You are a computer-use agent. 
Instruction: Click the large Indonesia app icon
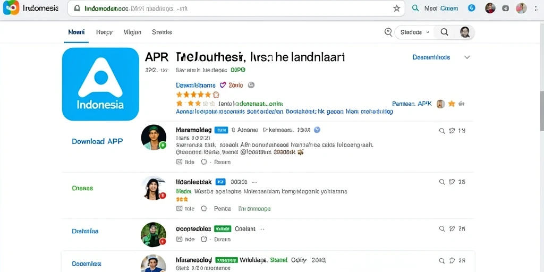pos(100,84)
